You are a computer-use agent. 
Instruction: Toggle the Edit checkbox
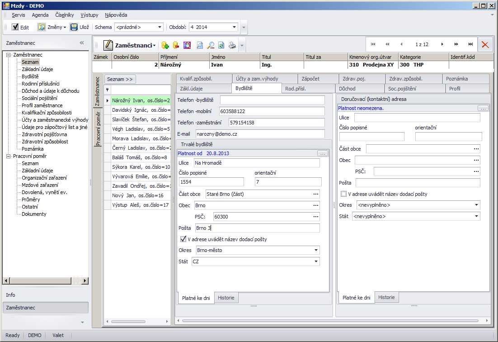click(15, 27)
